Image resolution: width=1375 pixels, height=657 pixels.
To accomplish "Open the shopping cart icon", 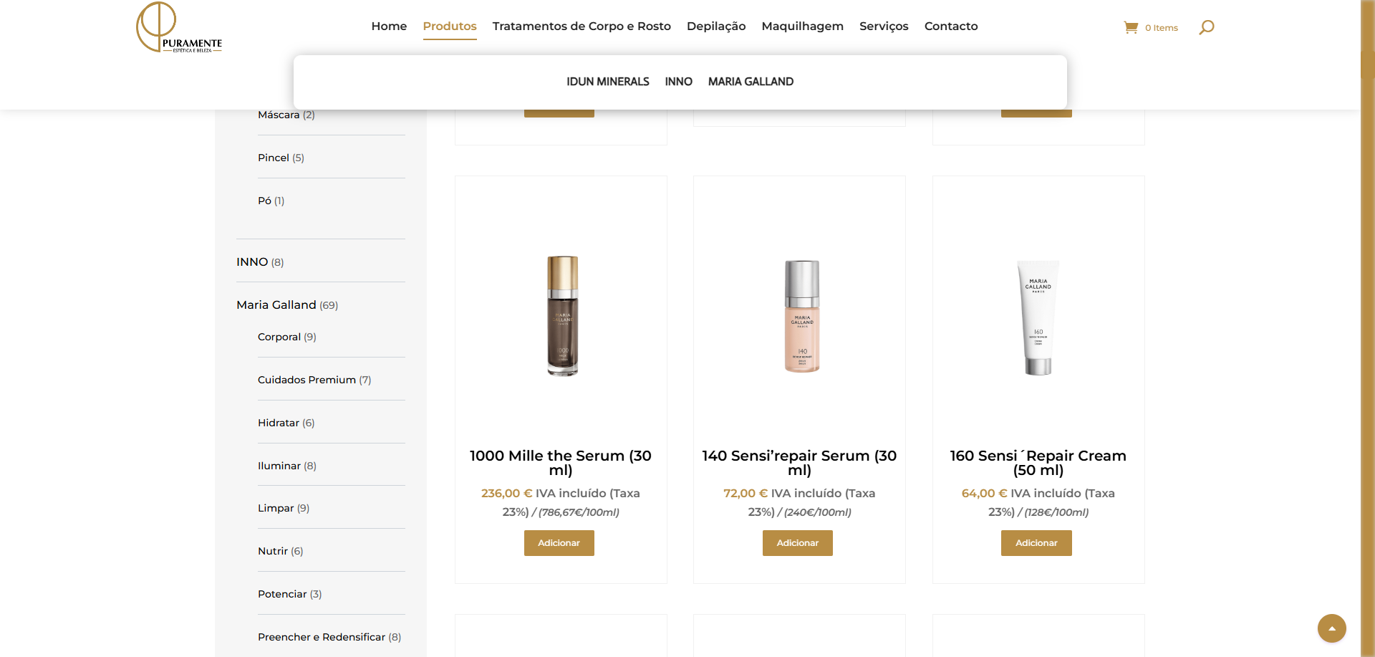I will tap(1131, 27).
